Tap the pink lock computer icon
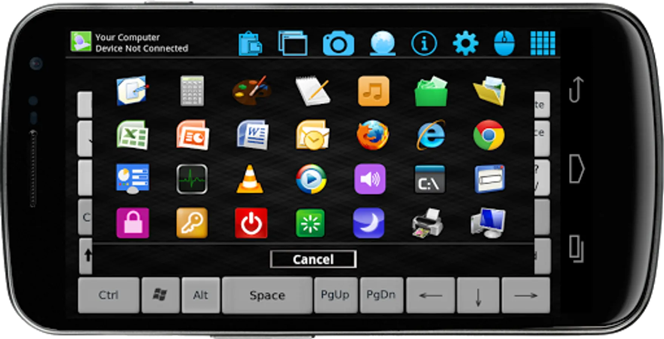The width and height of the screenshot is (664, 339). click(x=132, y=223)
